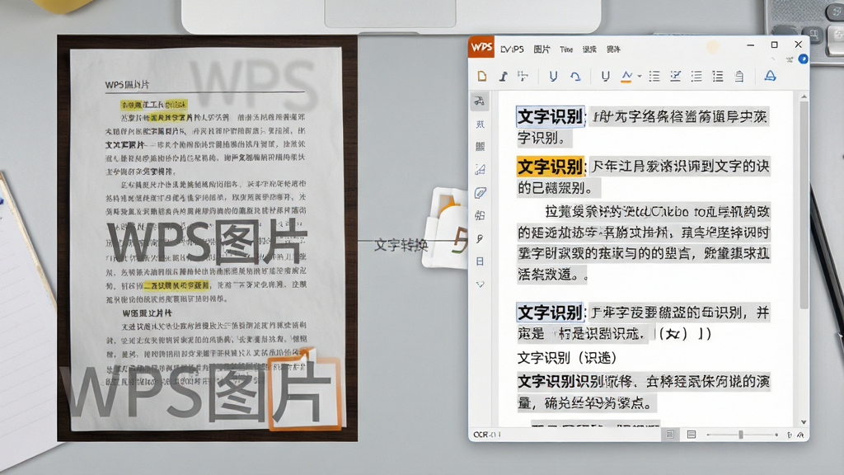Click the sidebar leaf-shaped icon
This screenshot has width=844, height=475.
point(481,193)
